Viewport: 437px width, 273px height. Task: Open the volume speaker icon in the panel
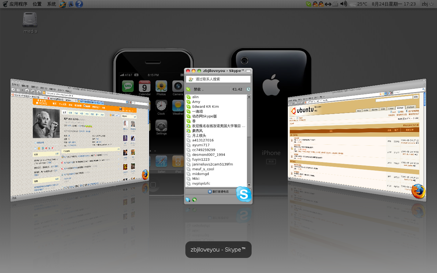click(344, 4)
